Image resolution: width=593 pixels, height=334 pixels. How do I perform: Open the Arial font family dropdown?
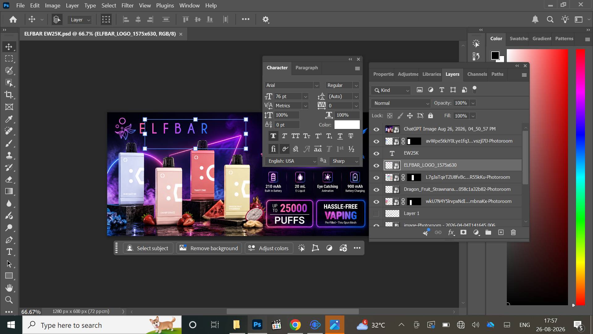(292, 85)
